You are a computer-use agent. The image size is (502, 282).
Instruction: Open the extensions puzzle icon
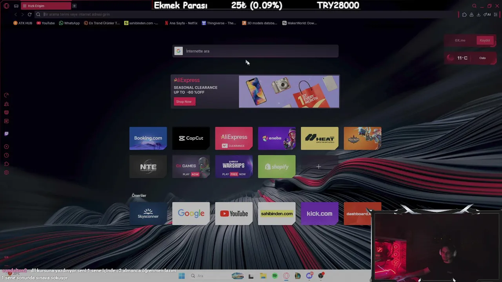pos(464,14)
